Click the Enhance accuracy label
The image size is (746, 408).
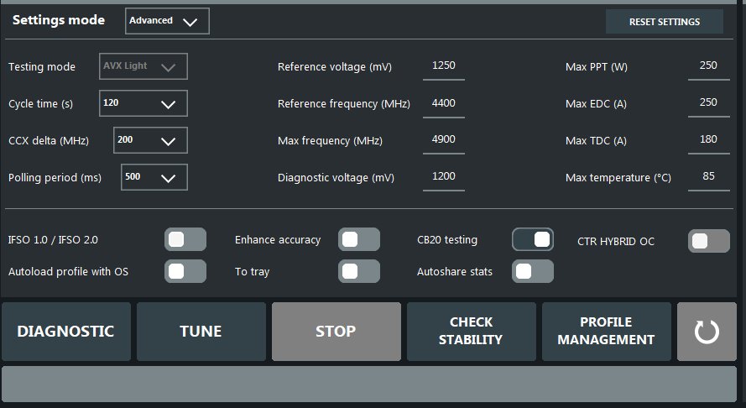(278, 240)
